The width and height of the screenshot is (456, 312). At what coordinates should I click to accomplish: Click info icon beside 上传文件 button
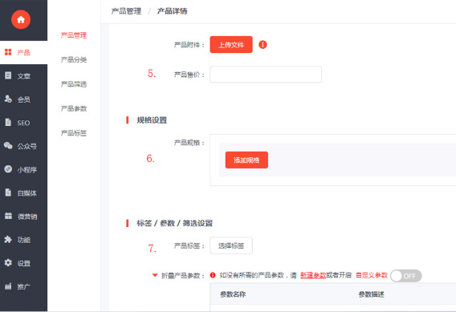pos(263,44)
